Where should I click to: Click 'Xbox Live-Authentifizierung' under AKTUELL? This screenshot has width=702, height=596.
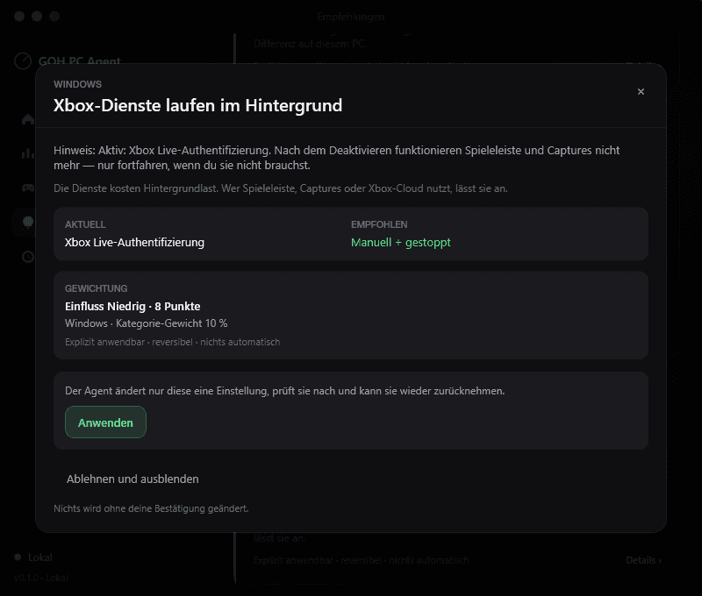pos(134,242)
